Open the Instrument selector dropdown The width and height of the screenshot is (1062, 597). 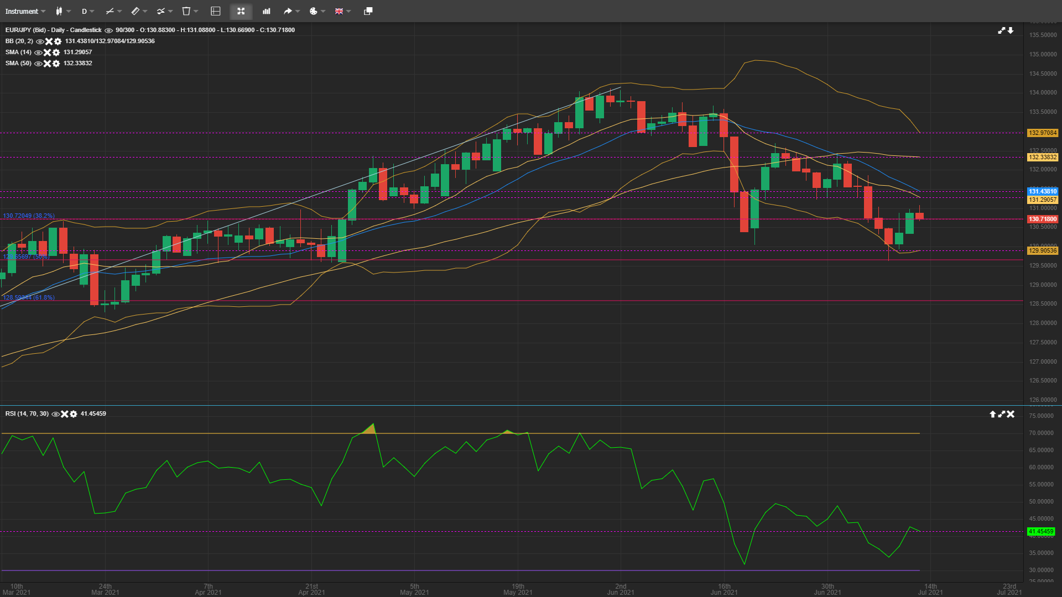pos(25,11)
